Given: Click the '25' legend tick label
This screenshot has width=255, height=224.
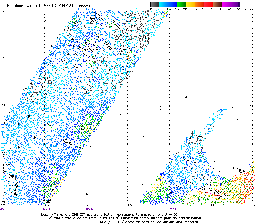Looking at the screenshot, I should (195, 9).
